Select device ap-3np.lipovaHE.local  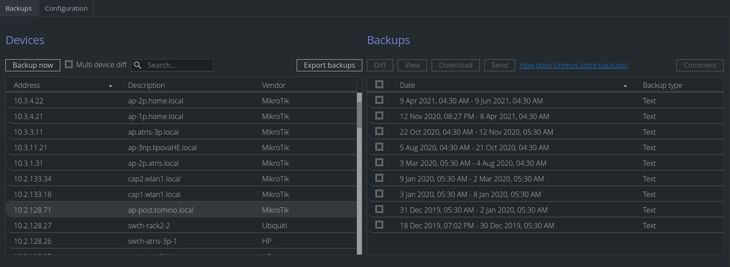[x=181, y=148]
